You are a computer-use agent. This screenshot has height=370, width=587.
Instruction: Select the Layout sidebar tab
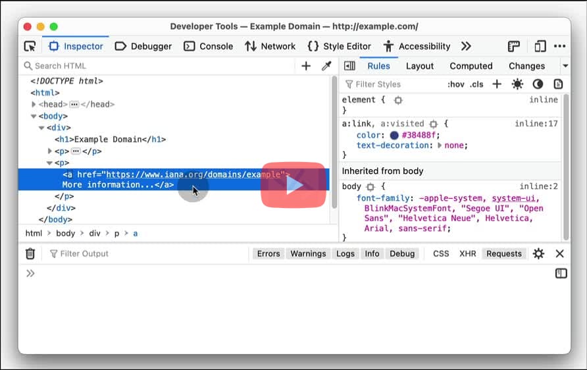(x=420, y=66)
